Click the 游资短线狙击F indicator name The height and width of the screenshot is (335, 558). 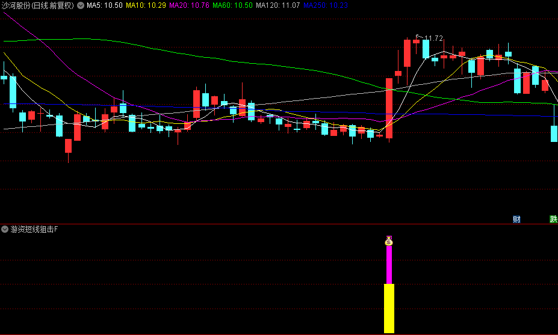[x=34, y=229]
